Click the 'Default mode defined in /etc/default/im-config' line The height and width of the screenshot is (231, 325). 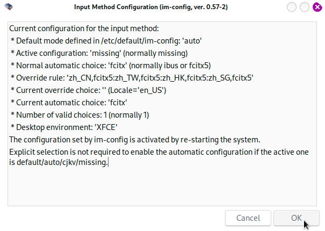[x=106, y=41]
